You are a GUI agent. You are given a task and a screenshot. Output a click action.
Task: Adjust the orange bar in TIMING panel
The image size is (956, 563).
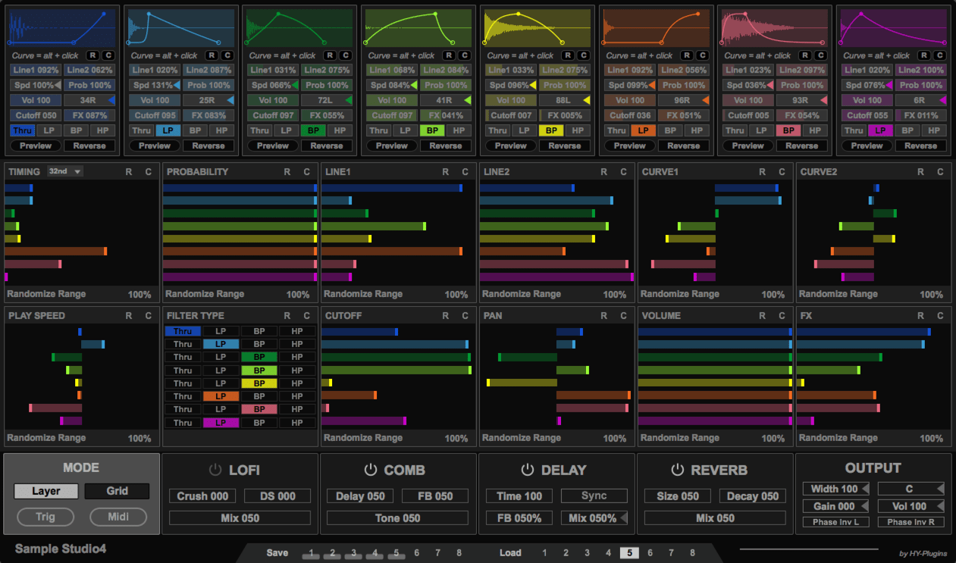(x=55, y=251)
